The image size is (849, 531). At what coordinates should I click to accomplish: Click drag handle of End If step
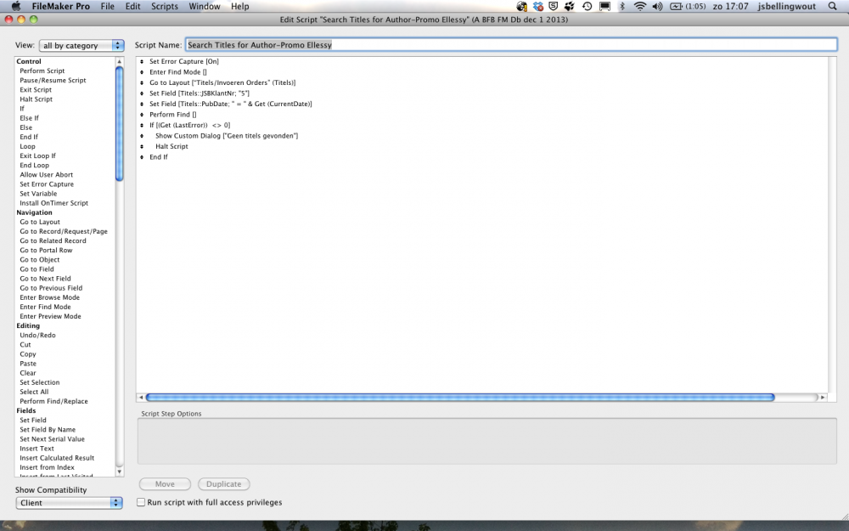(142, 157)
